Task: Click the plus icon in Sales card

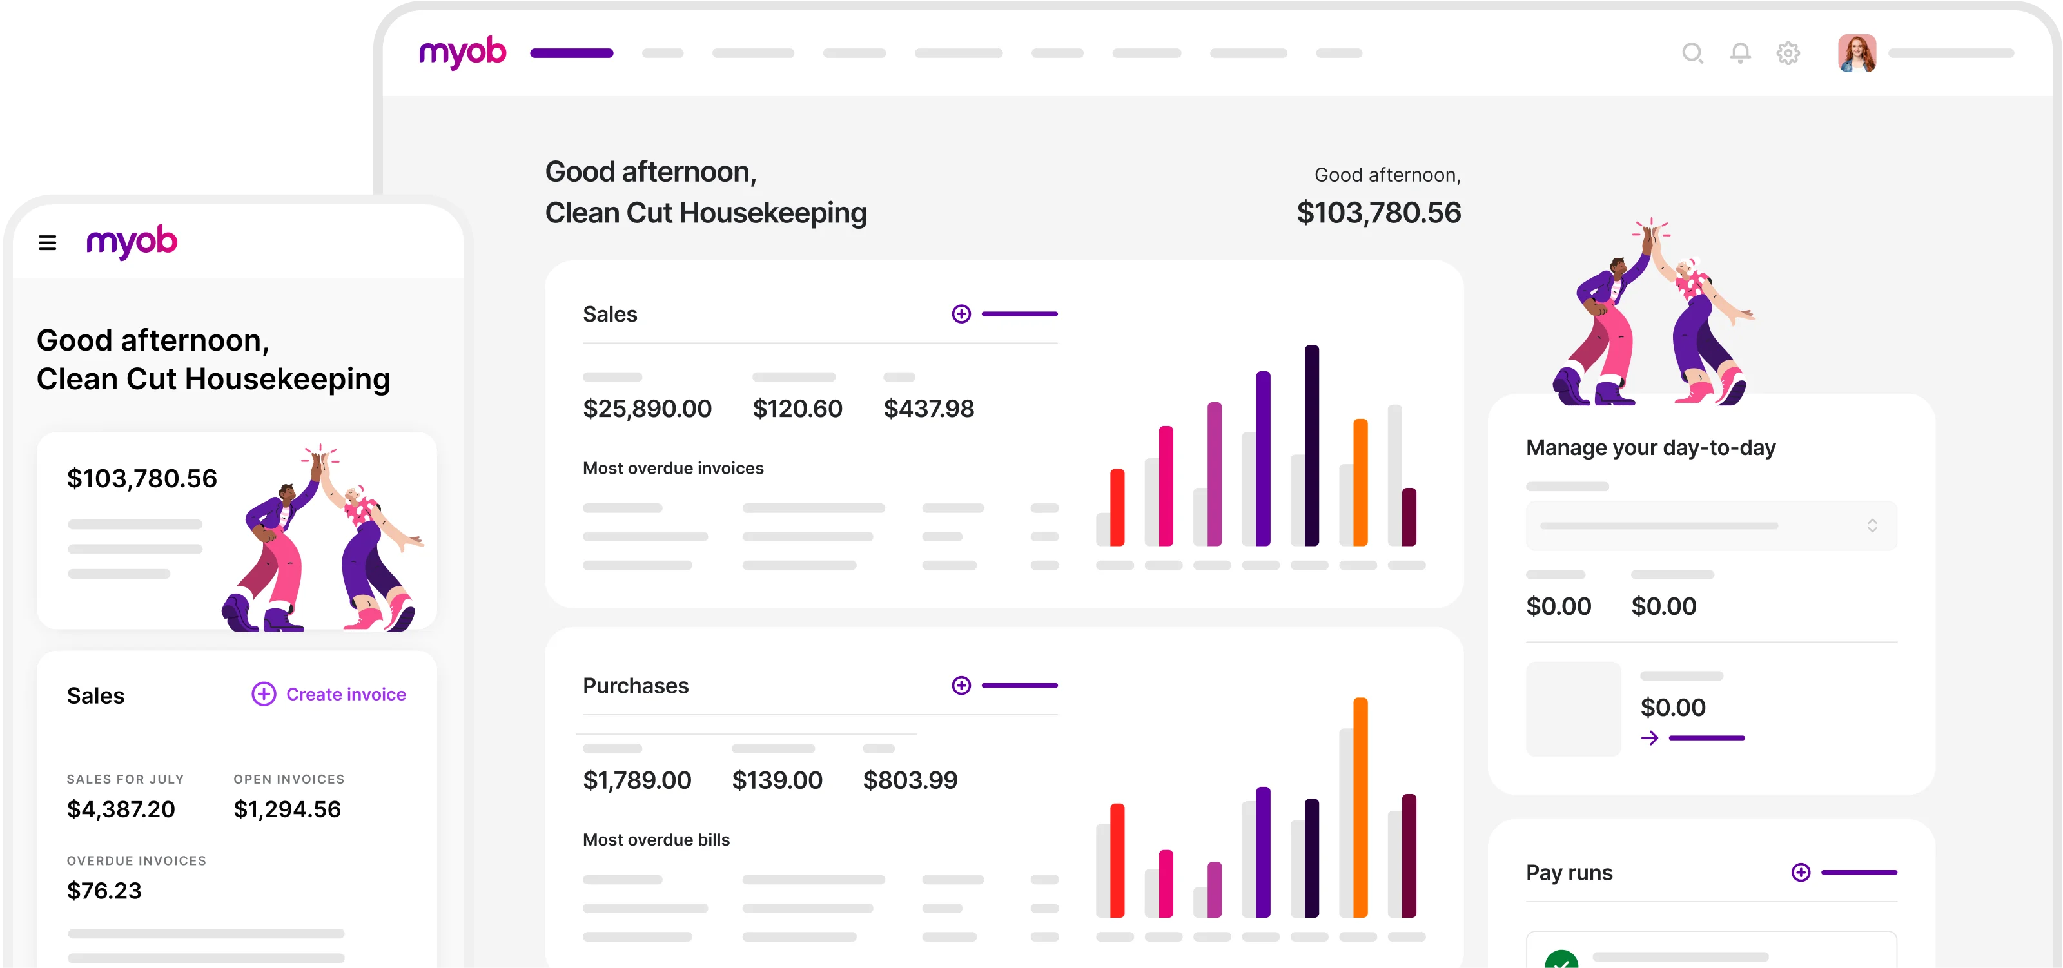Action: pyautogui.click(x=961, y=314)
